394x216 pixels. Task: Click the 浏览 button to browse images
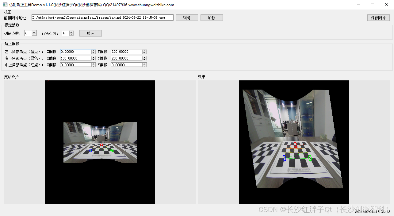187,17
